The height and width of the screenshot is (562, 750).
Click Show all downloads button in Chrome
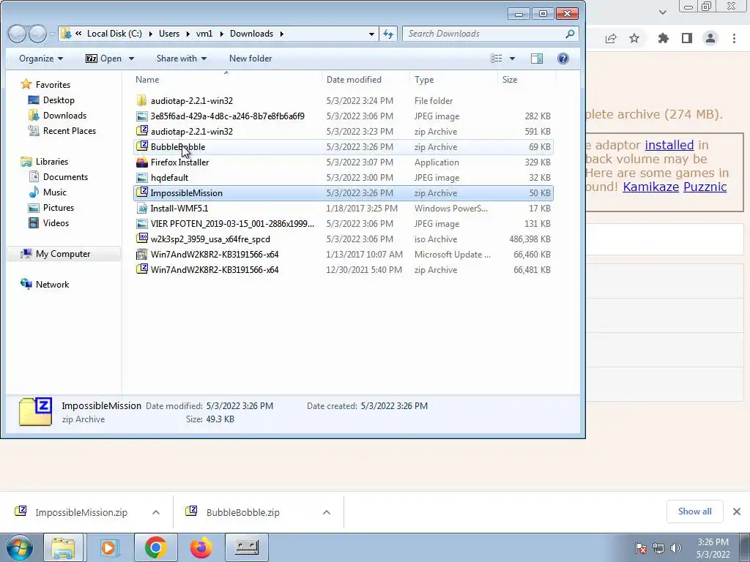694,512
